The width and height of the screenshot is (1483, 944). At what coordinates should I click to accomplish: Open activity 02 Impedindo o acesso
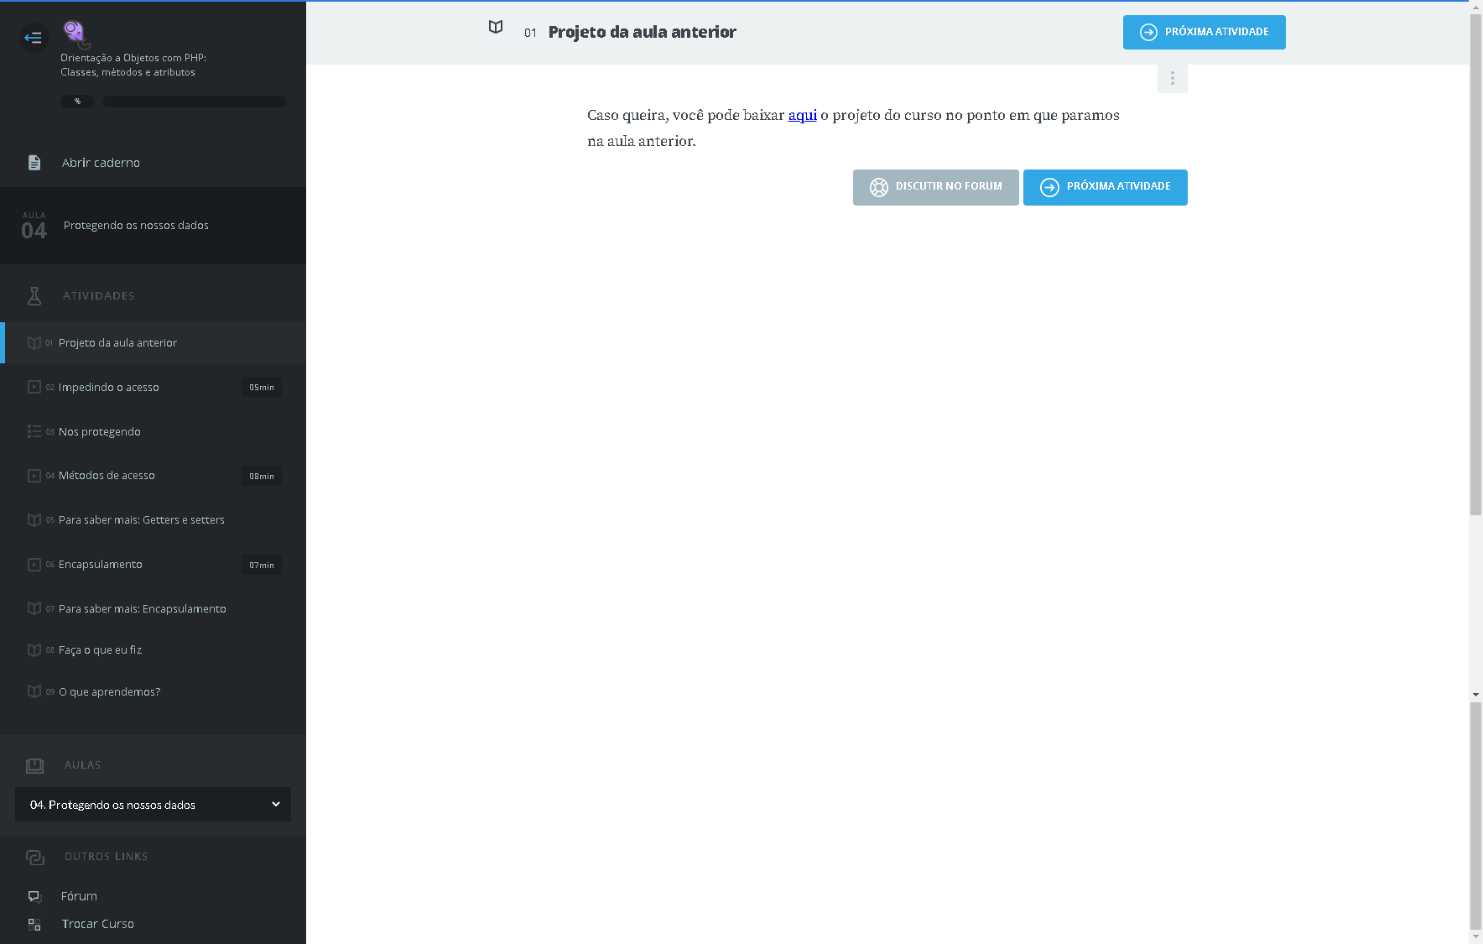[x=109, y=388]
